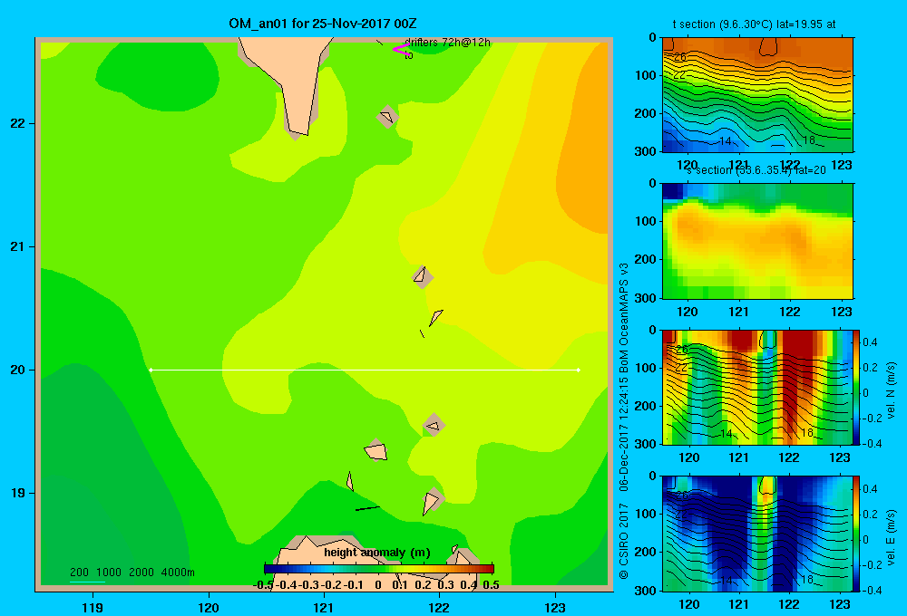907x616 pixels.
Task: Click the '-0.5' value on height anomaly scale
Action: (x=263, y=585)
